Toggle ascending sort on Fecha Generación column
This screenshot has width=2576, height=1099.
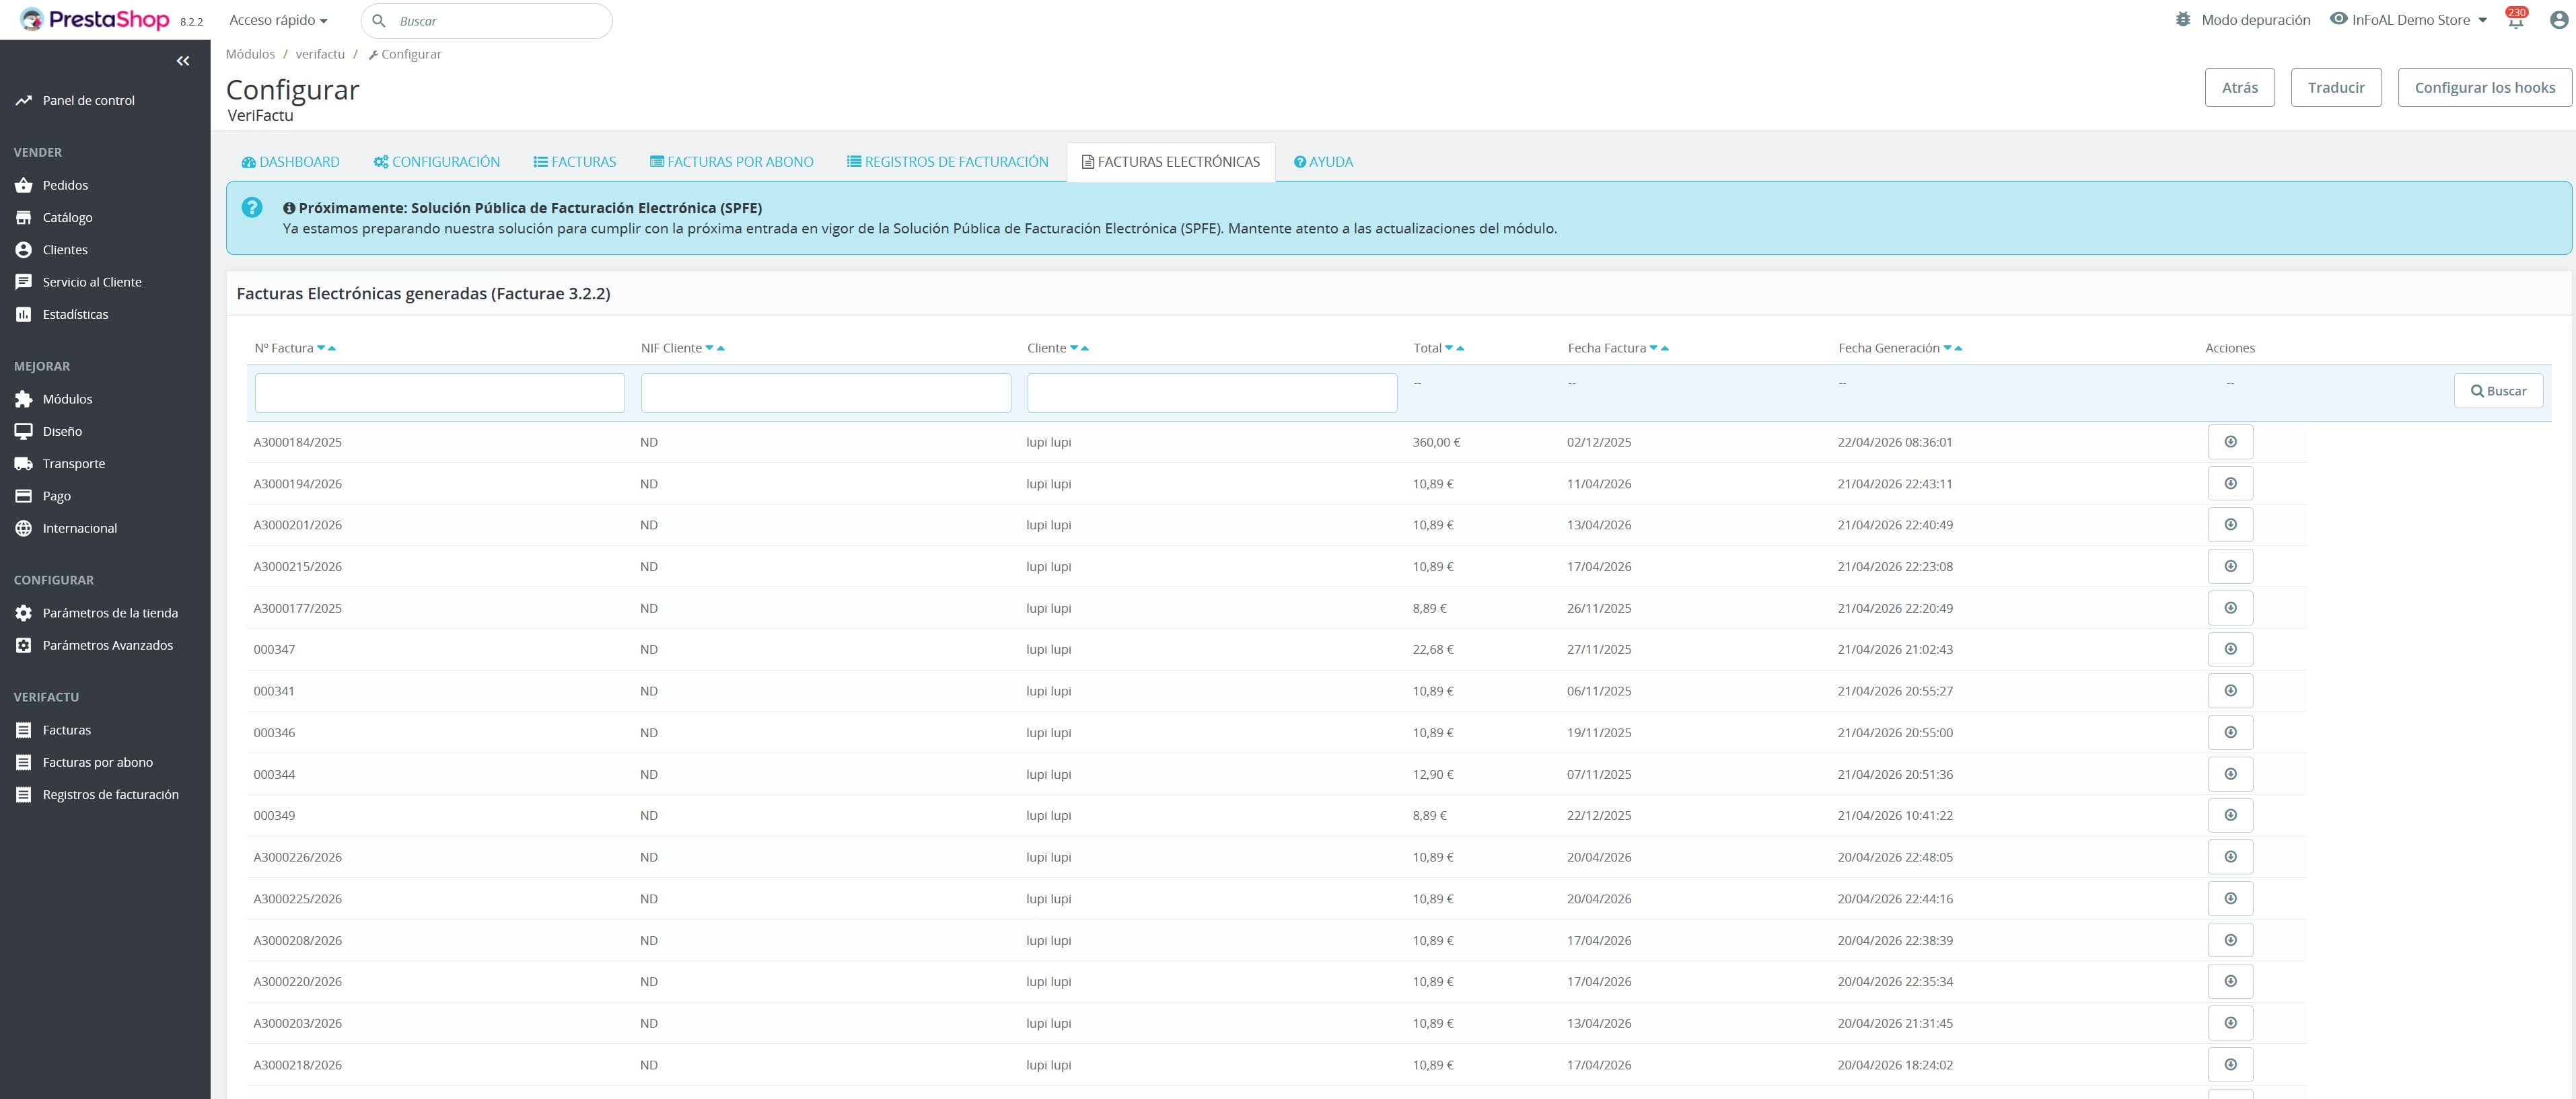point(1959,348)
